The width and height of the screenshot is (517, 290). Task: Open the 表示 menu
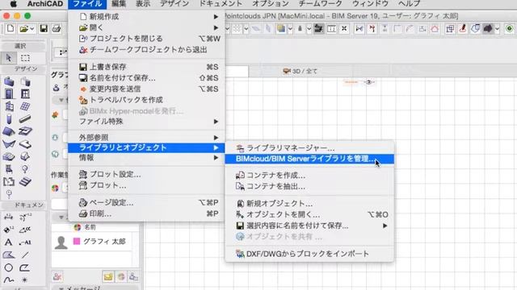point(143,4)
